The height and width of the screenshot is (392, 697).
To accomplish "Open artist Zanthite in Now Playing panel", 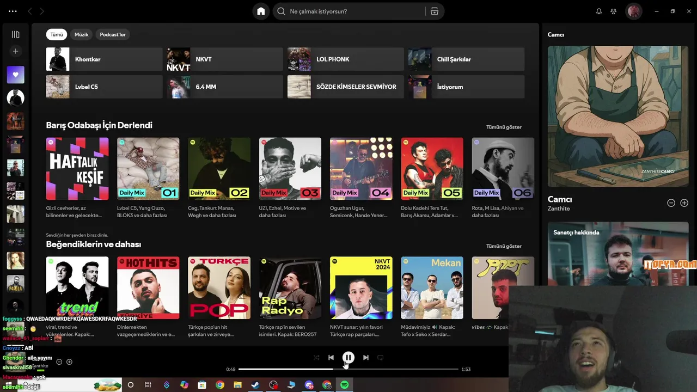I will 559,209.
